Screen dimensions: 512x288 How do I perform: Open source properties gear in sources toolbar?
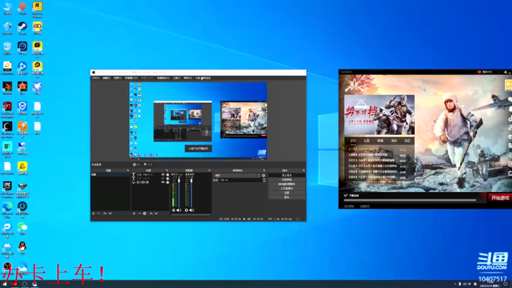[x=145, y=214]
